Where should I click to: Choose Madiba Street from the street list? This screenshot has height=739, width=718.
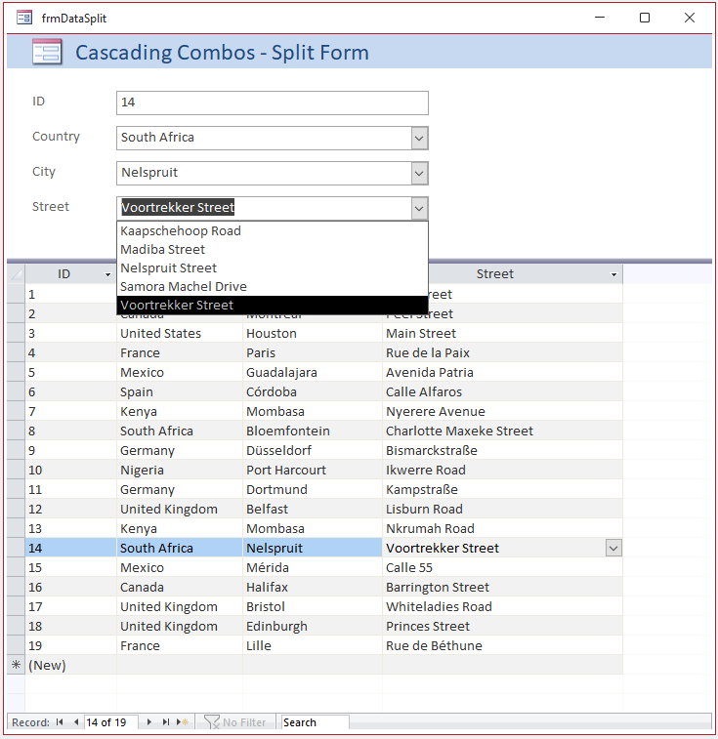273,249
